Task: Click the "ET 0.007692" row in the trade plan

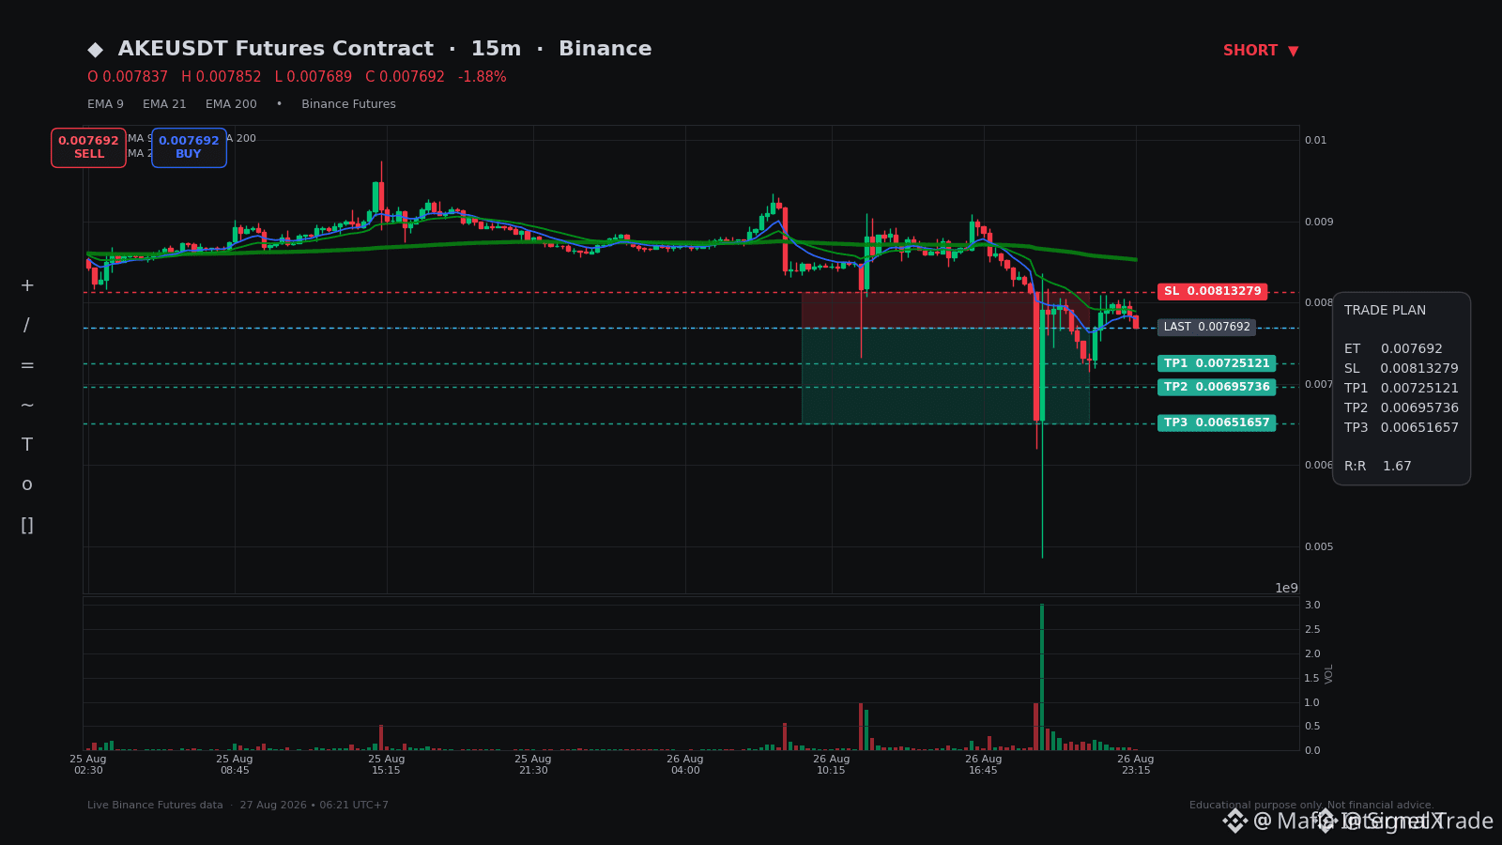Action: (1393, 348)
